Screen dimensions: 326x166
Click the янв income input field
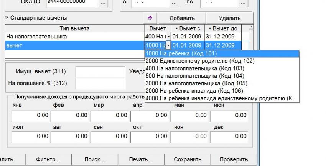point(31,116)
